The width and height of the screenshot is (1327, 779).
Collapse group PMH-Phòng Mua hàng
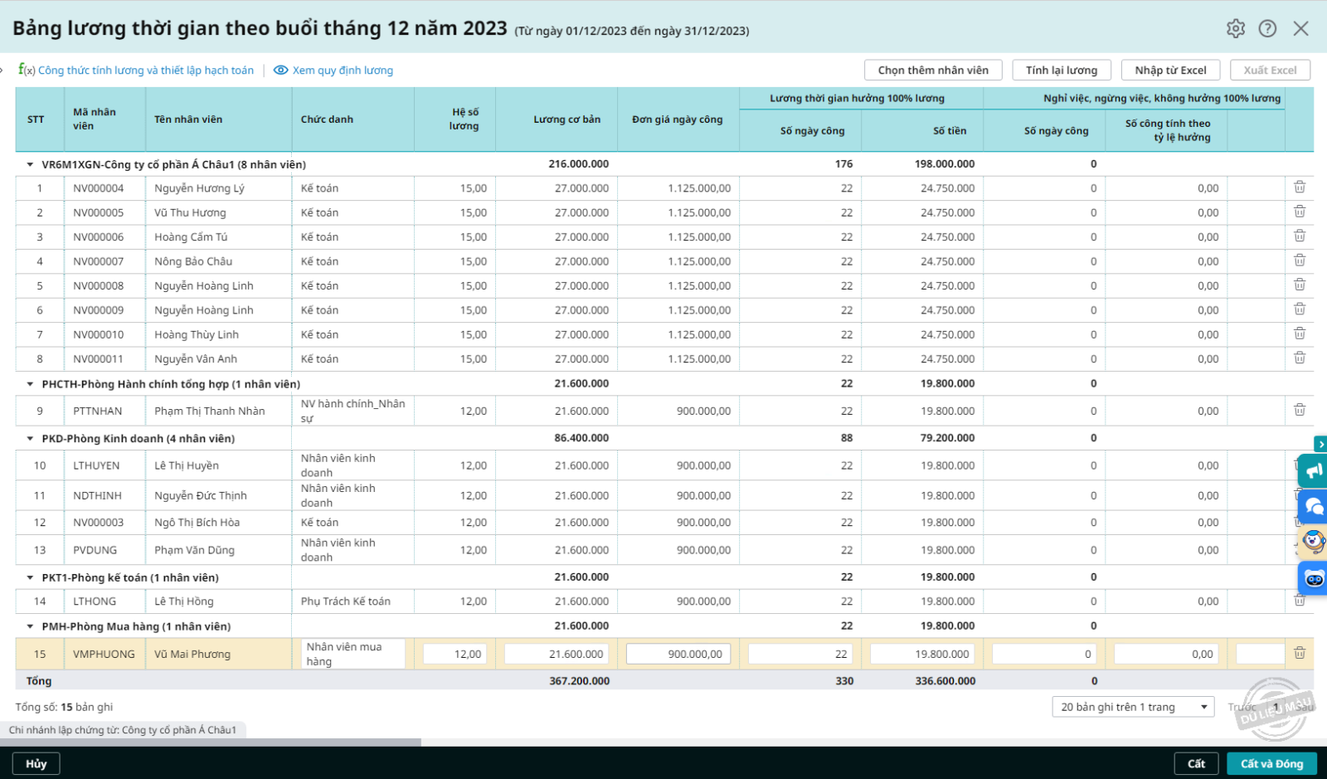point(30,626)
